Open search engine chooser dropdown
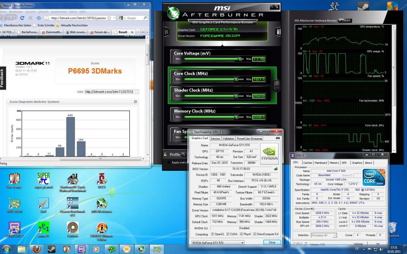The image size is (407, 254). point(124,18)
